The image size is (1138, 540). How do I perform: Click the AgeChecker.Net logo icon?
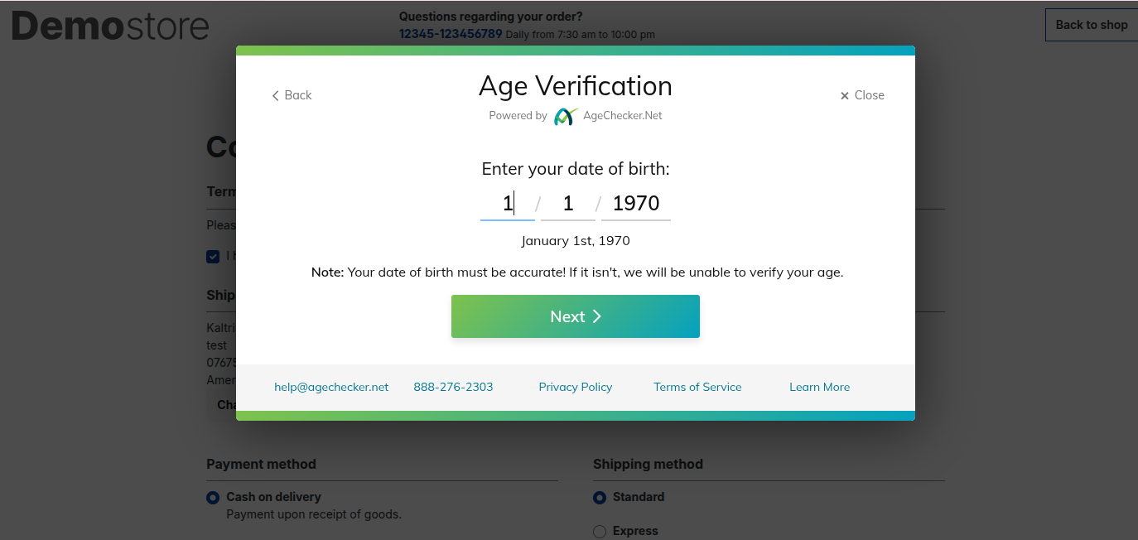566,117
